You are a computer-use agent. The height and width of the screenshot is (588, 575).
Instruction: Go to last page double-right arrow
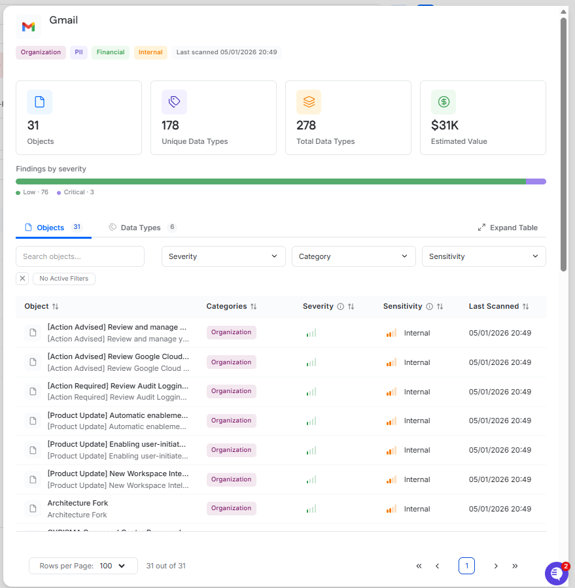[x=515, y=566]
